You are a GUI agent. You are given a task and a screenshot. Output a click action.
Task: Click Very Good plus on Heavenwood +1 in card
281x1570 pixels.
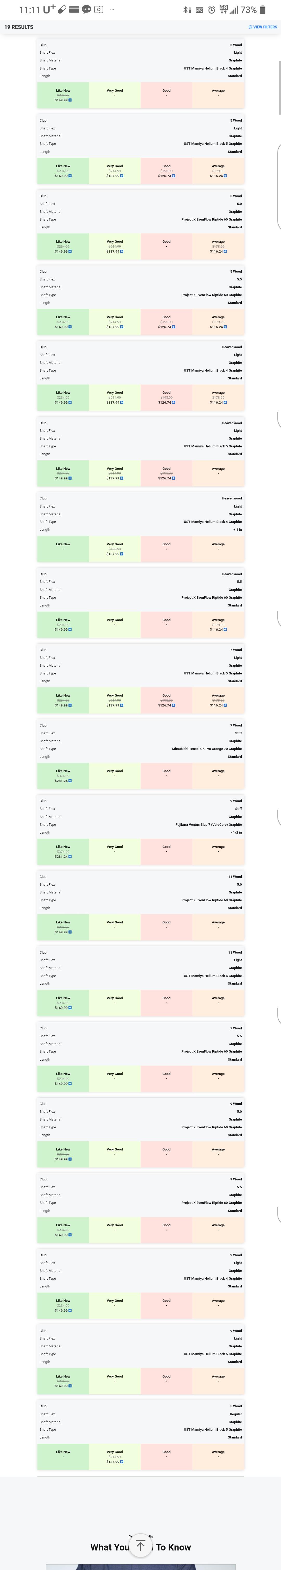click(122, 554)
